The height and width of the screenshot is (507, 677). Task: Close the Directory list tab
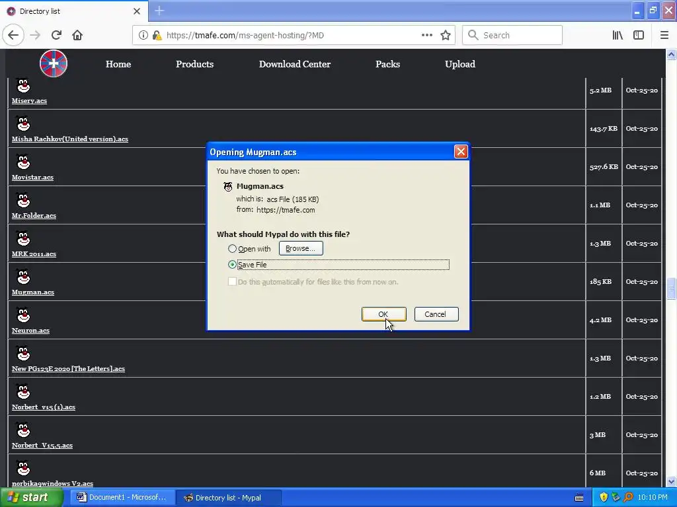point(137,11)
